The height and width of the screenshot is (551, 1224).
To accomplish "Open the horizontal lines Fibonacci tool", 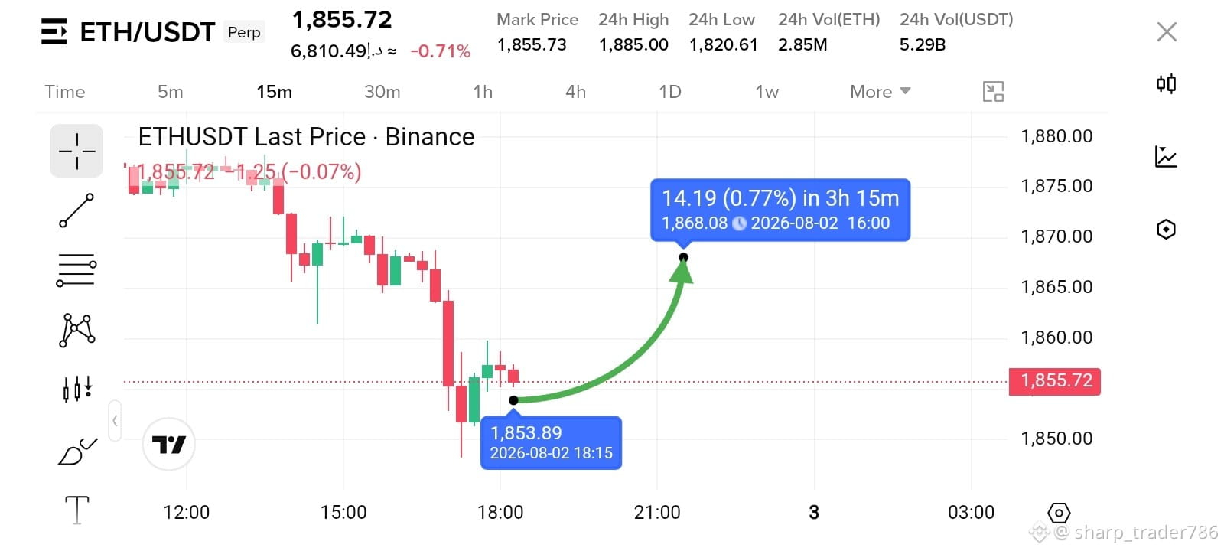I will 76,270.
